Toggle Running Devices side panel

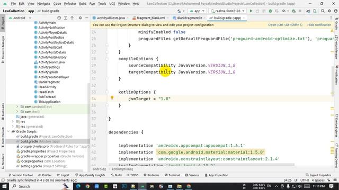point(336,155)
